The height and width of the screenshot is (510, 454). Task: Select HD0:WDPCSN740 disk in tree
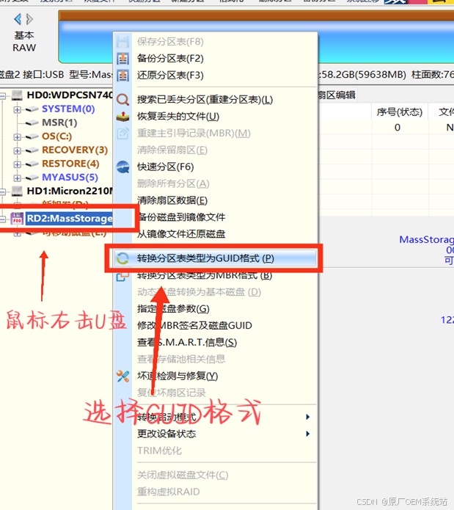point(70,95)
